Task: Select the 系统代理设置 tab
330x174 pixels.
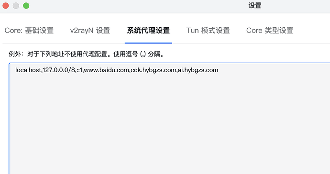Action: point(148,31)
